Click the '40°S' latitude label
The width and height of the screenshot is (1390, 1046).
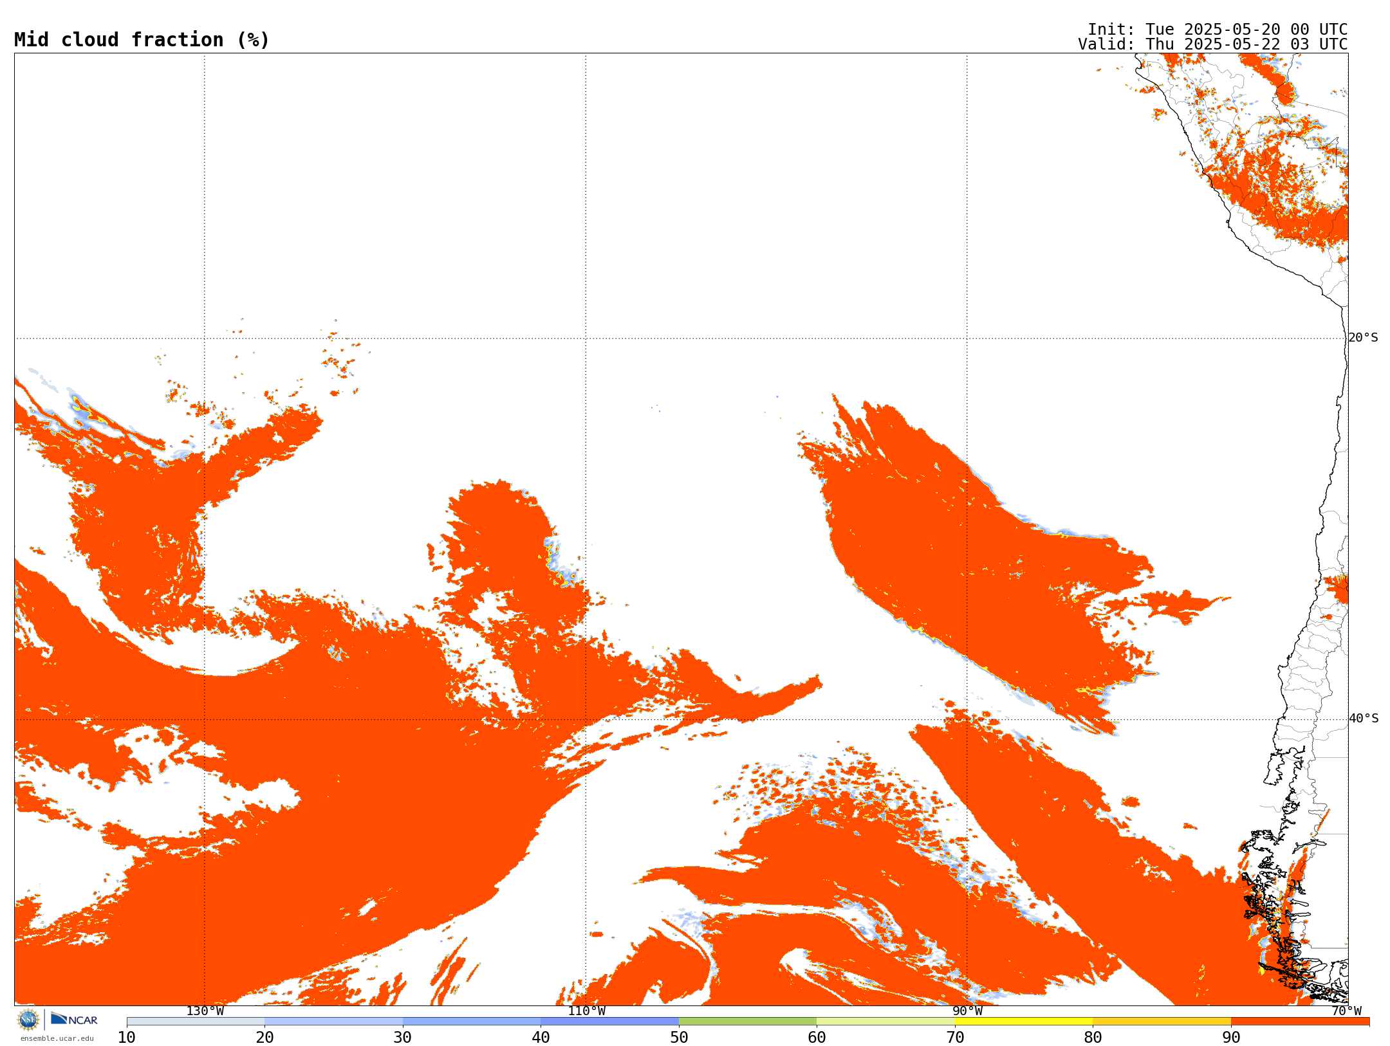click(1364, 719)
